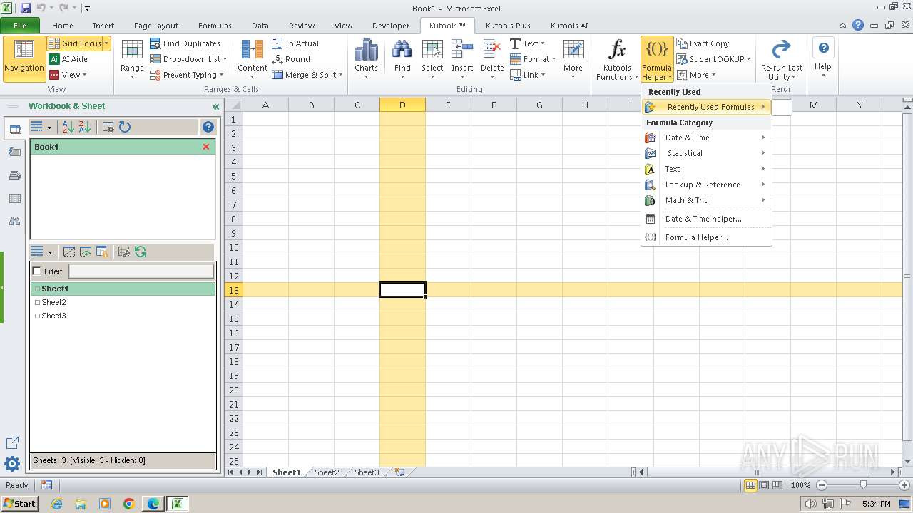Open the Super LOOKUP dropdown
Image resolution: width=913 pixels, height=513 pixels.
713,59
